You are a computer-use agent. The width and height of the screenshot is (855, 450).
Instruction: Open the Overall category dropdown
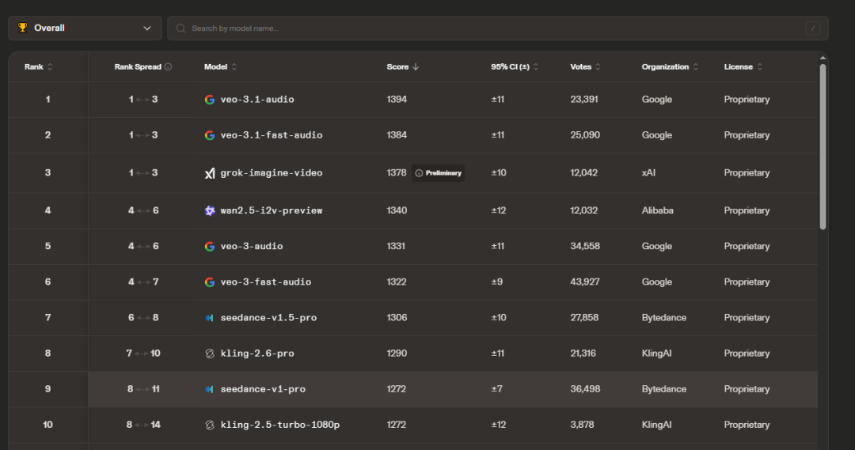click(85, 28)
